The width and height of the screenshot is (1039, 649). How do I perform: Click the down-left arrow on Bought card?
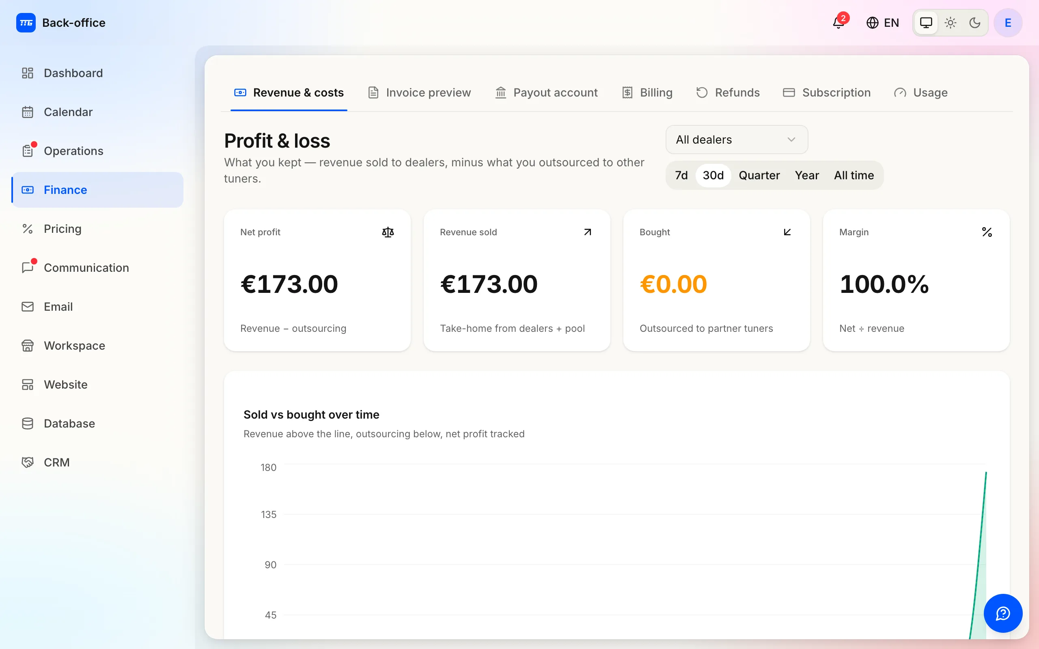coord(787,232)
